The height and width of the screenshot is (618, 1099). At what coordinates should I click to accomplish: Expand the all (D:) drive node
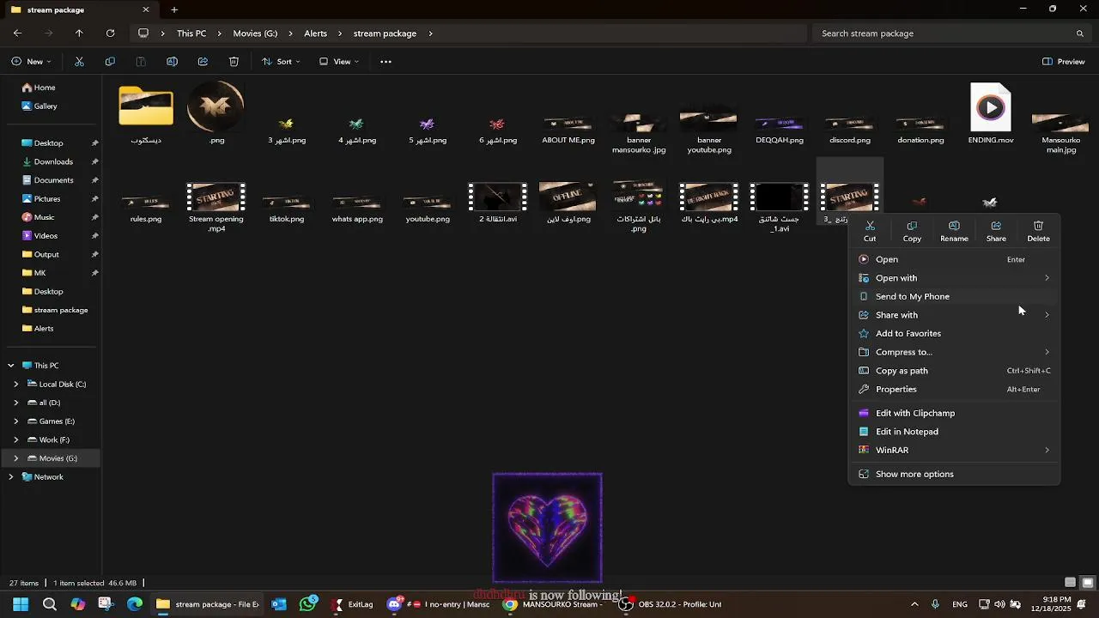tap(15, 403)
